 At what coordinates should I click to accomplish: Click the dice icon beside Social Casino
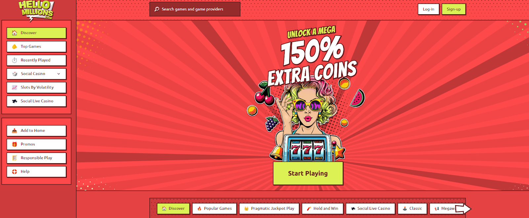point(15,74)
